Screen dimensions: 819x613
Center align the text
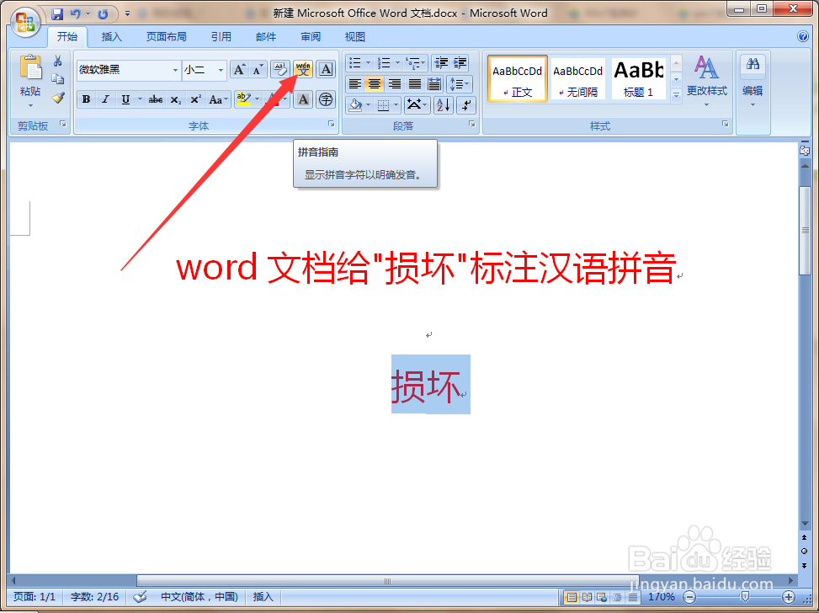pos(375,83)
